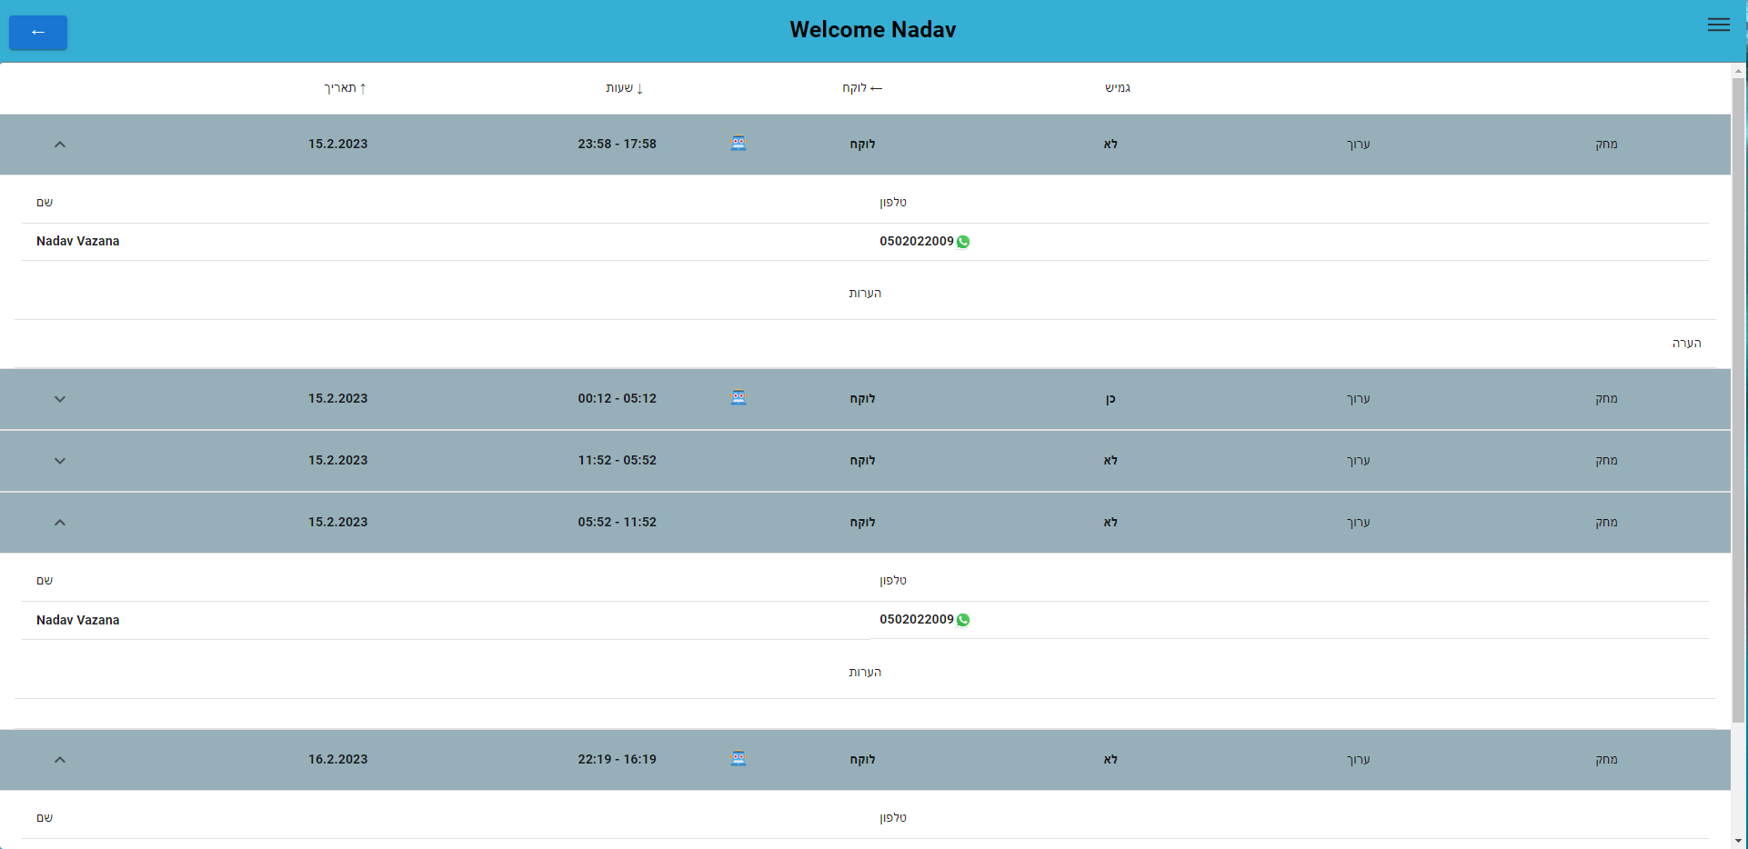Click the robot icon in the 23:58 - 17:58 row
The width and height of the screenshot is (1748, 849).
point(738,143)
